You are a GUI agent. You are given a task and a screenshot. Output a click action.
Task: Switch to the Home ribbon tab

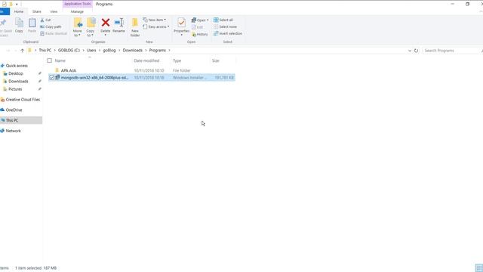coord(19,12)
